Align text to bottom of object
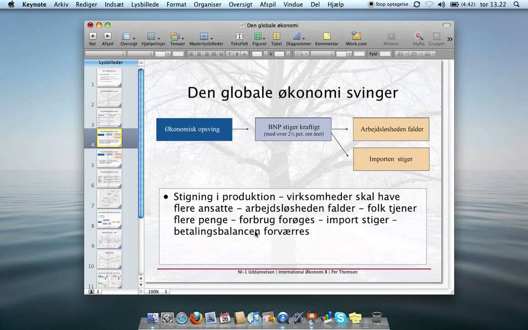Viewport: 528px width, 330px height. [x=244, y=54]
